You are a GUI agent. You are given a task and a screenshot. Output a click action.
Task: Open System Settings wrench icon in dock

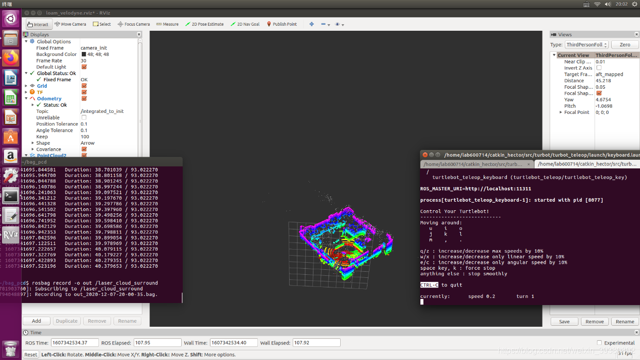tap(10, 176)
